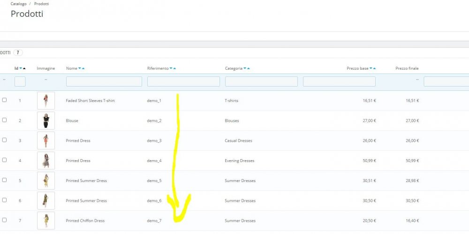
Task: Select Casual Dresses category cell
Action: pyautogui.click(x=238, y=141)
